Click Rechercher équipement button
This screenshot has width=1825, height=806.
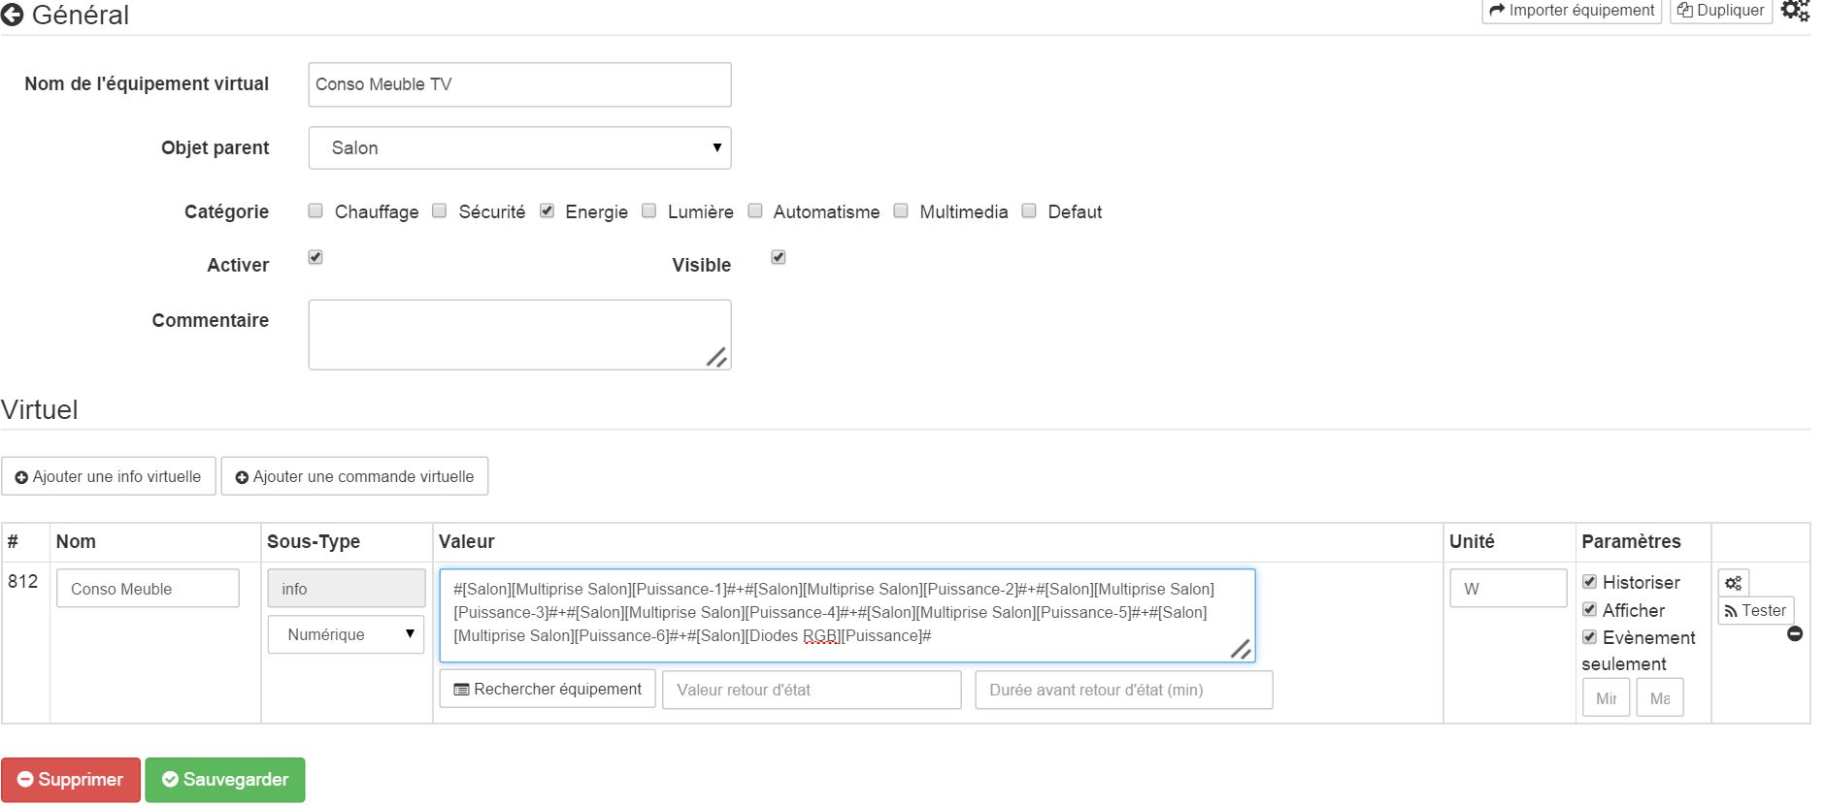click(x=547, y=689)
